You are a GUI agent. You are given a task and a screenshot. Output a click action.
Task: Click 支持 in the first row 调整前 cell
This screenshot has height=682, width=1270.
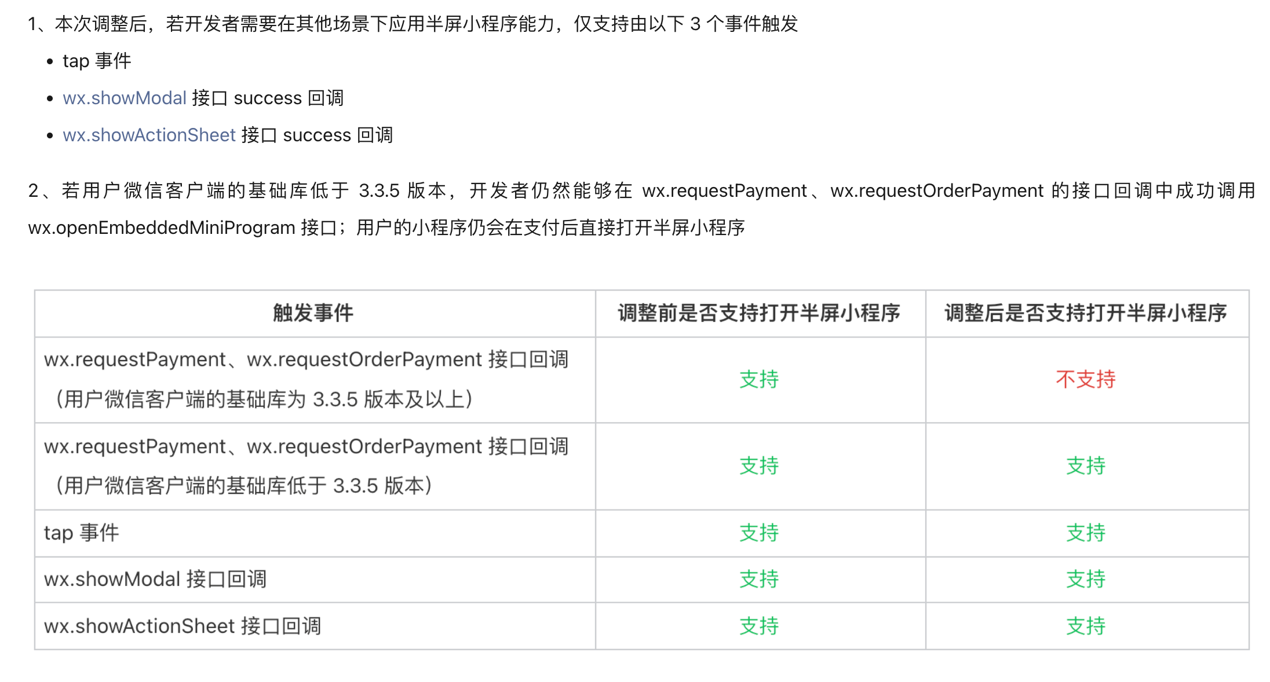coord(759,379)
